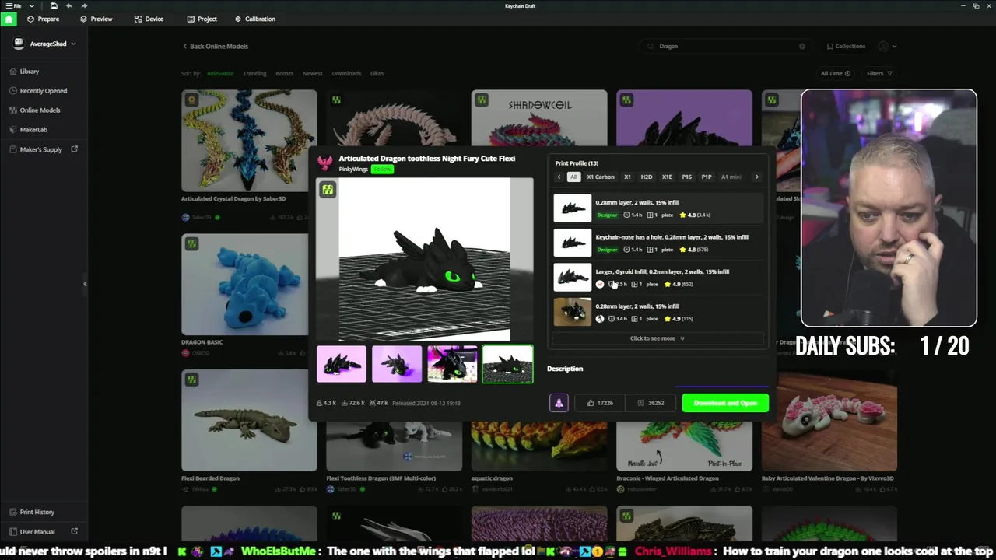Click the Save disk icon
Viewport: 996px width, 560px height.
(x=53, y=5)
